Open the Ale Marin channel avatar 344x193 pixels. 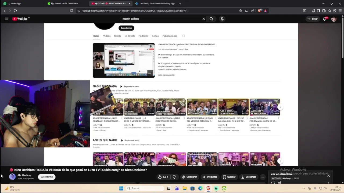(x=12, y=177)
